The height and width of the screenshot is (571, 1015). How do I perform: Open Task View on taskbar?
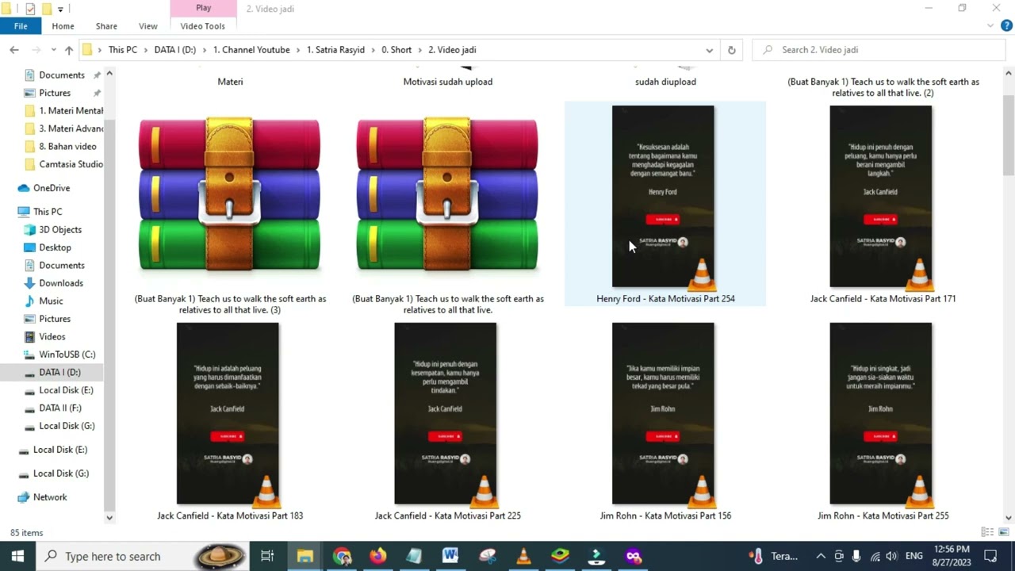pos(267,556)
